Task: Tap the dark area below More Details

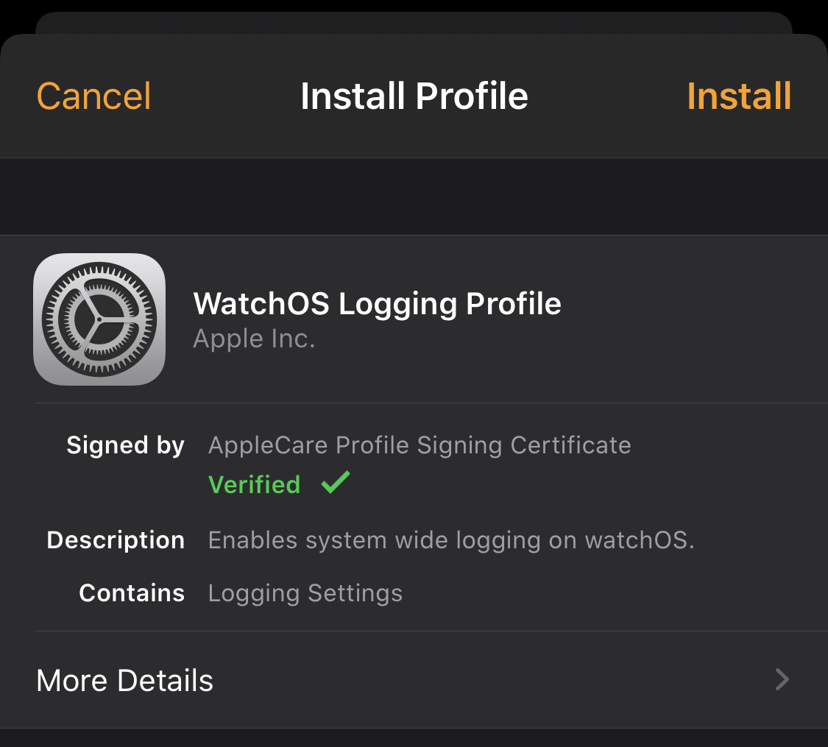Action: [414, 738]
